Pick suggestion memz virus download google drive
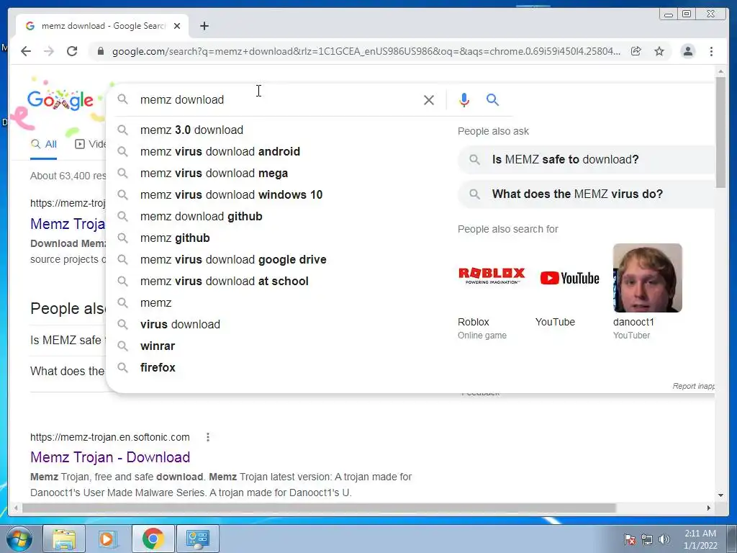 pos(233,259)
